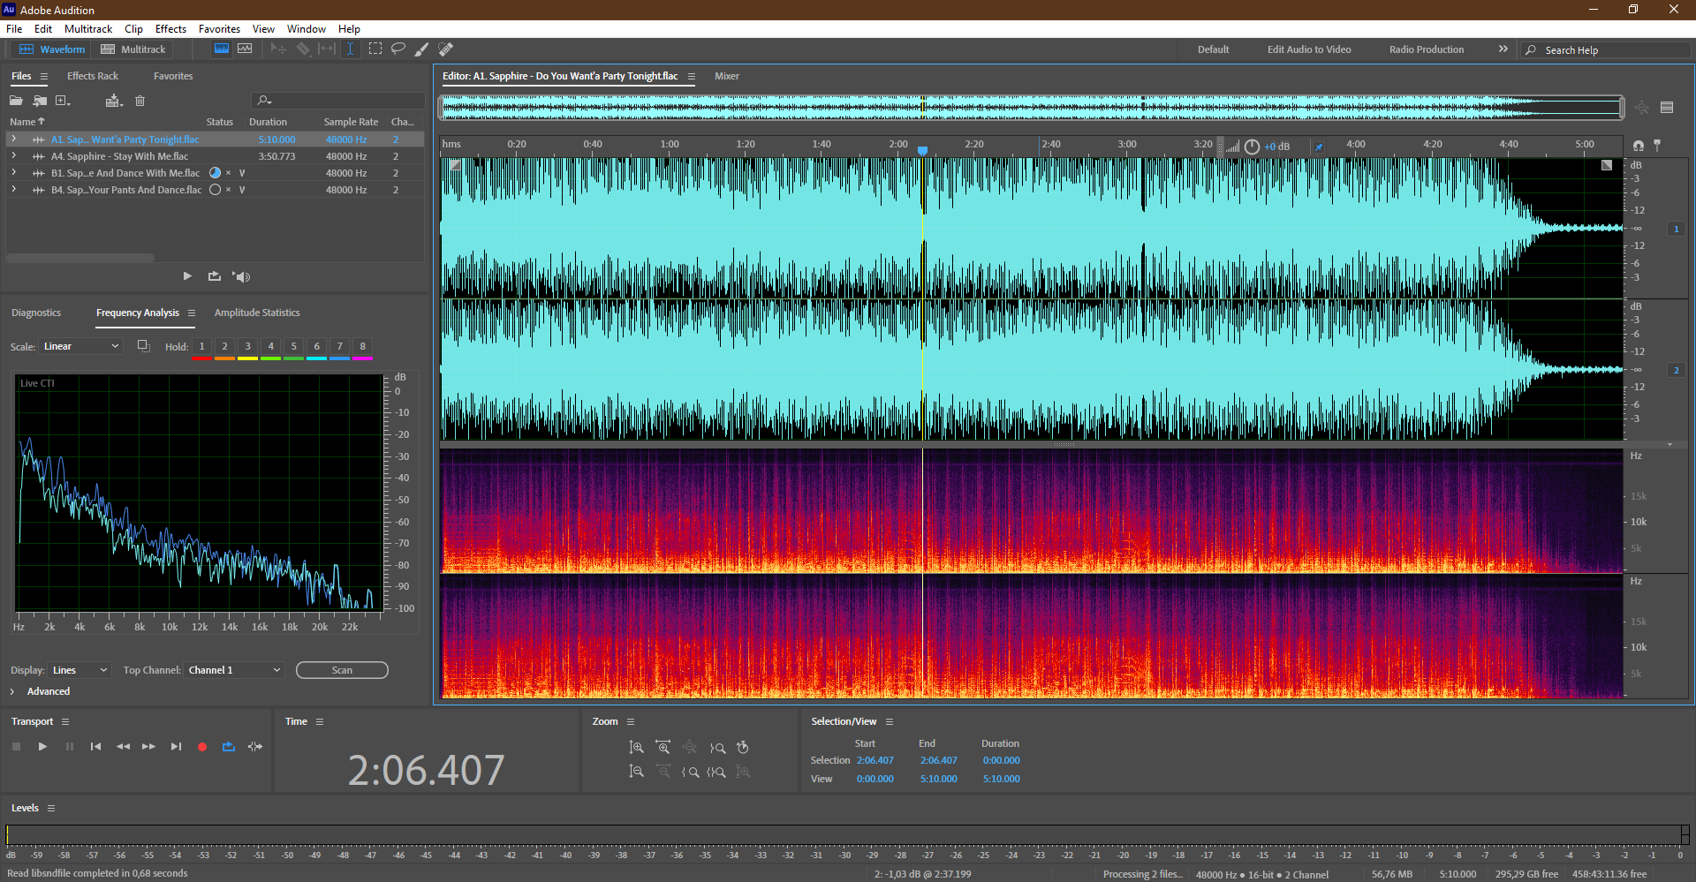
Task: Open the marker pin icon on the timeline
Action: tap(1657, 145)
